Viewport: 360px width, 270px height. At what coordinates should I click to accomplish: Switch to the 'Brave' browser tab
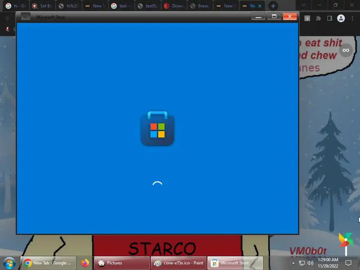(200, 6)
